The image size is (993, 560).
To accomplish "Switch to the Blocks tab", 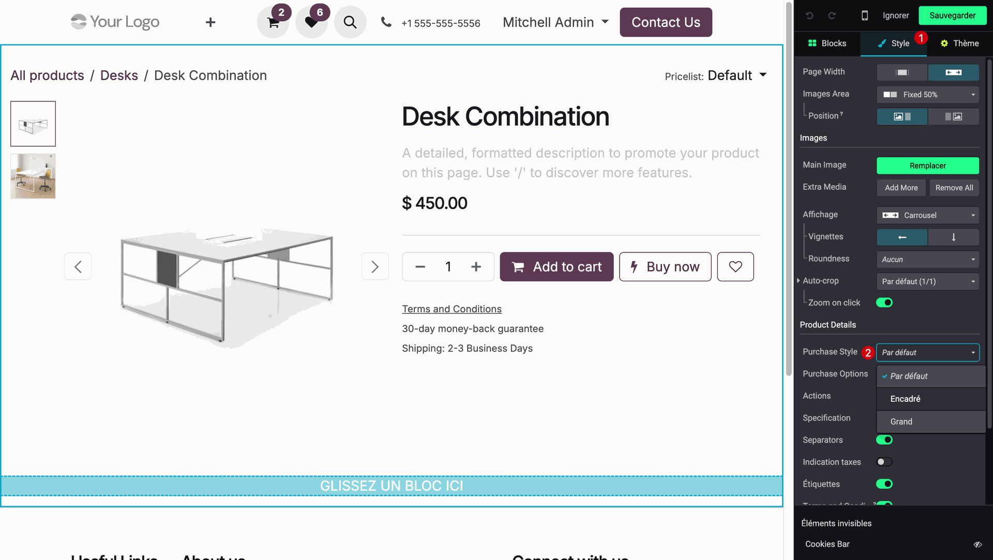I will click(827, 43).
